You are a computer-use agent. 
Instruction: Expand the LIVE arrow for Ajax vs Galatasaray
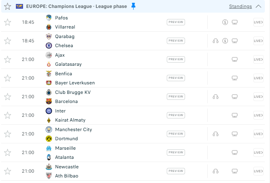click(258, 59)
